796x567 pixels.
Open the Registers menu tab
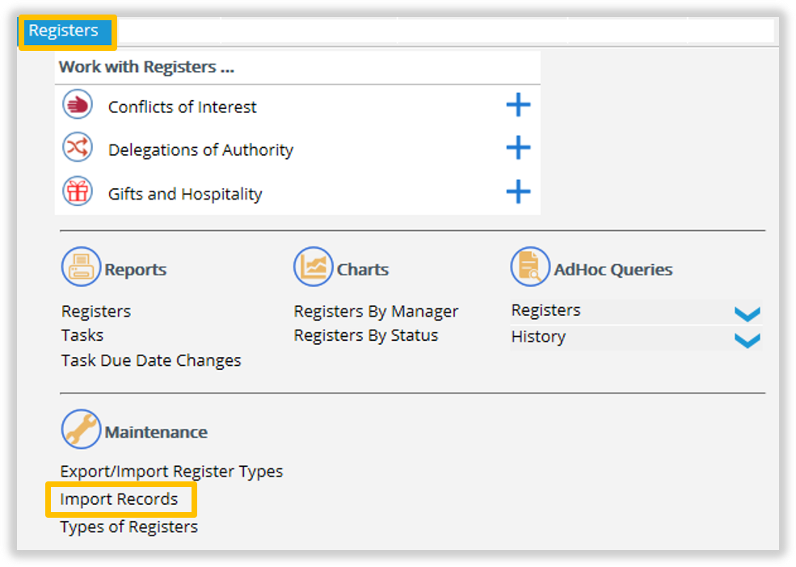[x=64, y=31]
